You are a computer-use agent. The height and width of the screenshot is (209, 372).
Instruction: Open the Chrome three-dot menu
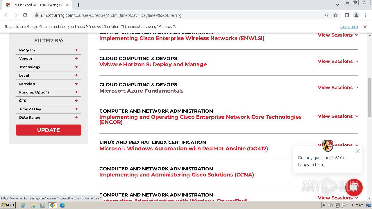click(x=365, y=15)
